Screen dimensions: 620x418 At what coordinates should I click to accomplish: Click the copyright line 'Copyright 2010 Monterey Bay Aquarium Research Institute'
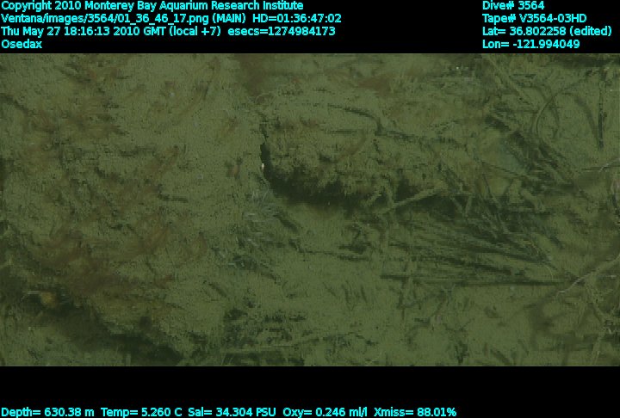tap(152, 6)
